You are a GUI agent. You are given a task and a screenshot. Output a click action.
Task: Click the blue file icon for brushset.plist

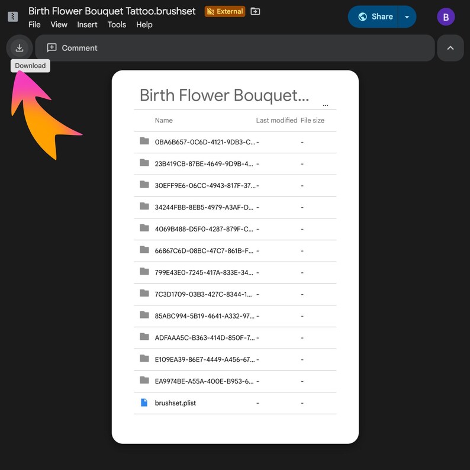pos(144,403)
